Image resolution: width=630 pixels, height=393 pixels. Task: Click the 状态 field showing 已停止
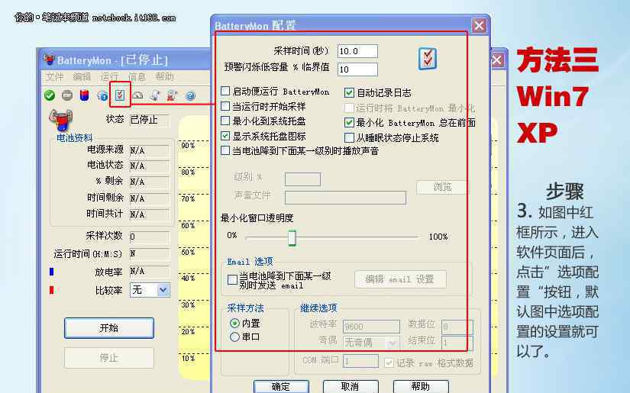tap(150, 120)
